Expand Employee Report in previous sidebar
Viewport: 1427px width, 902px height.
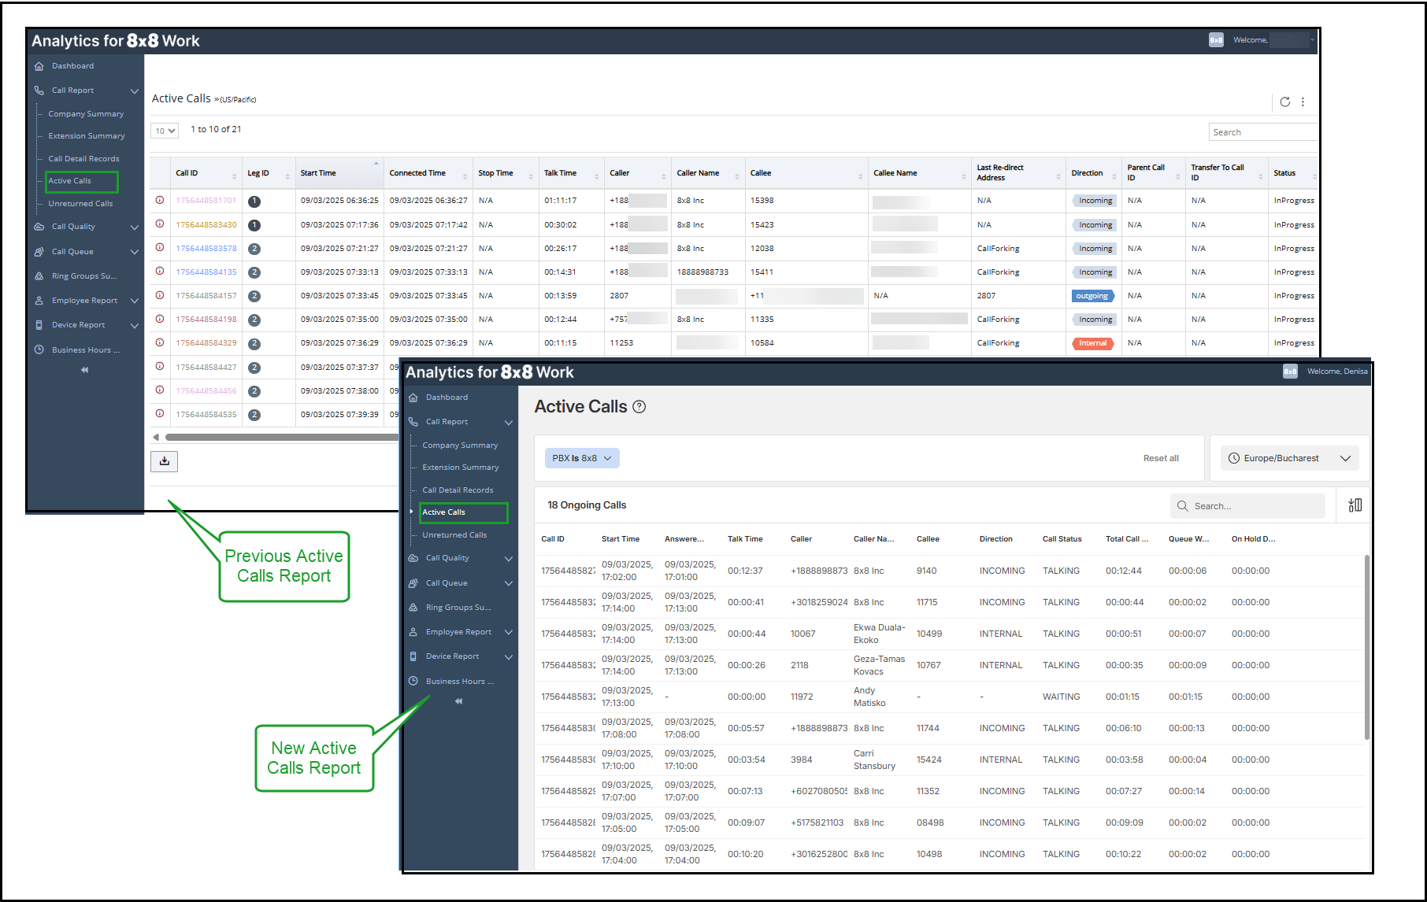tap(135, 301)
